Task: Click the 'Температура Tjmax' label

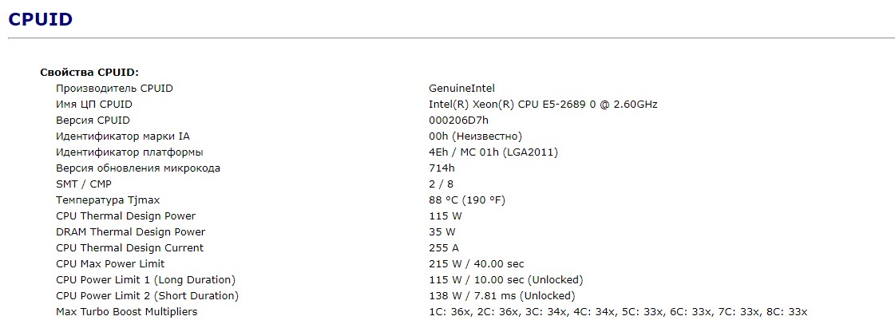Action: tap(108, 200)
